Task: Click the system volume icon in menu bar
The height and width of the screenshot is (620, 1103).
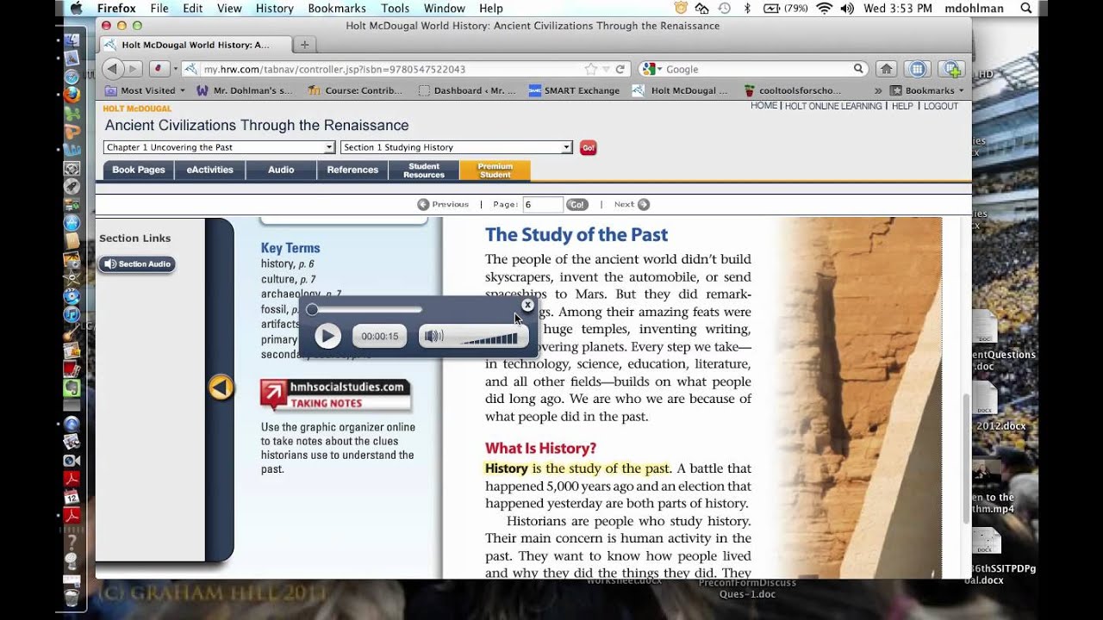Action: [x=847, y=8]
